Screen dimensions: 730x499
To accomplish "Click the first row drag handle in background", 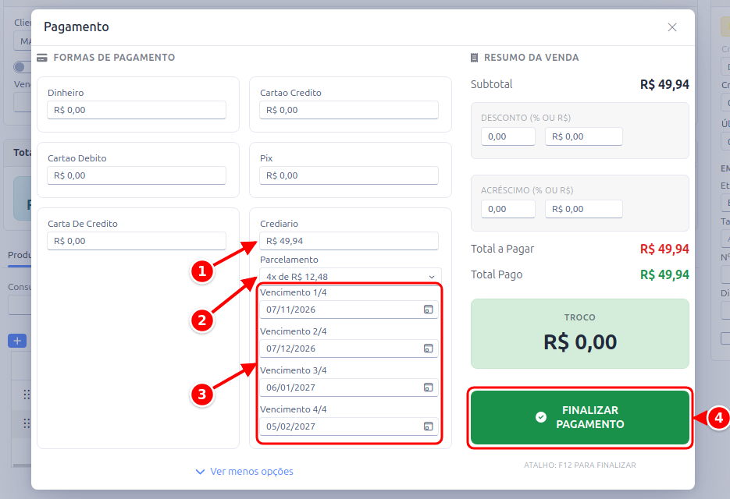I will click(27, 395).
